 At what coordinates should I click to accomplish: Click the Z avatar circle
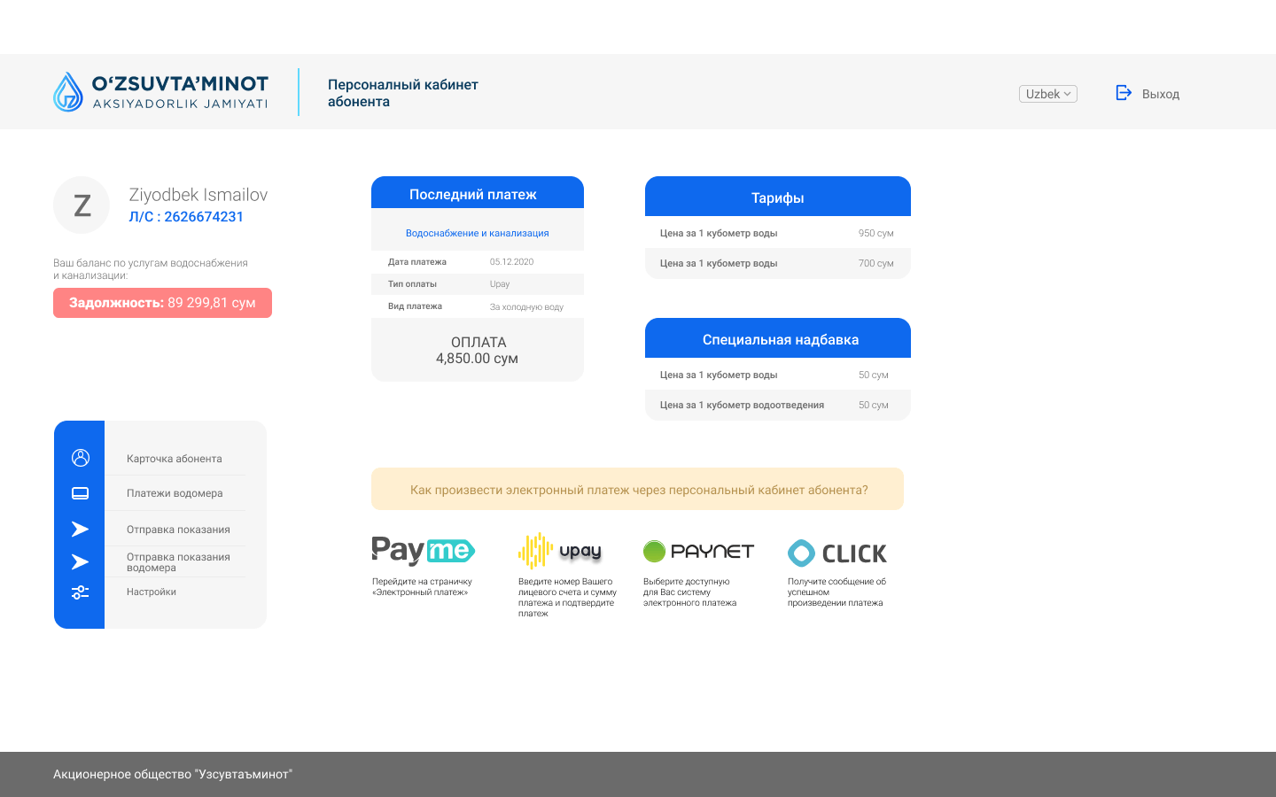tap(82, 205)
